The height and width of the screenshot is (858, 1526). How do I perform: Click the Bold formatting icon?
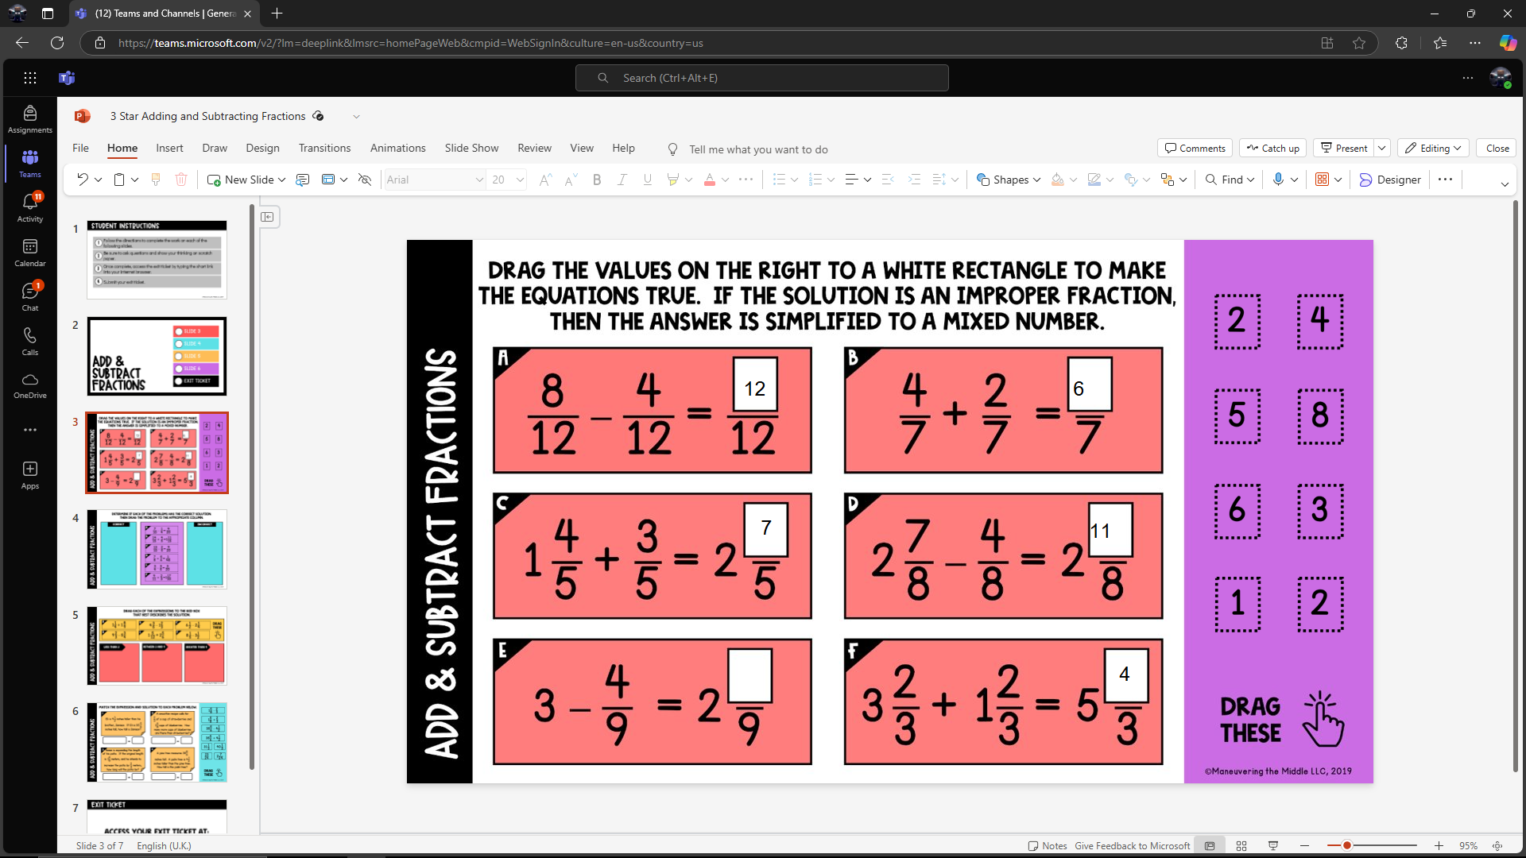[596, 179]
